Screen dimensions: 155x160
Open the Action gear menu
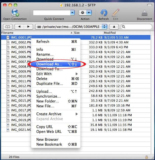[x=83, y=13]
